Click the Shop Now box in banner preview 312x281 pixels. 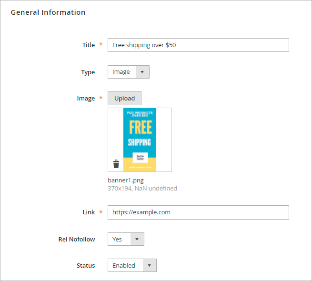(140, 158)
